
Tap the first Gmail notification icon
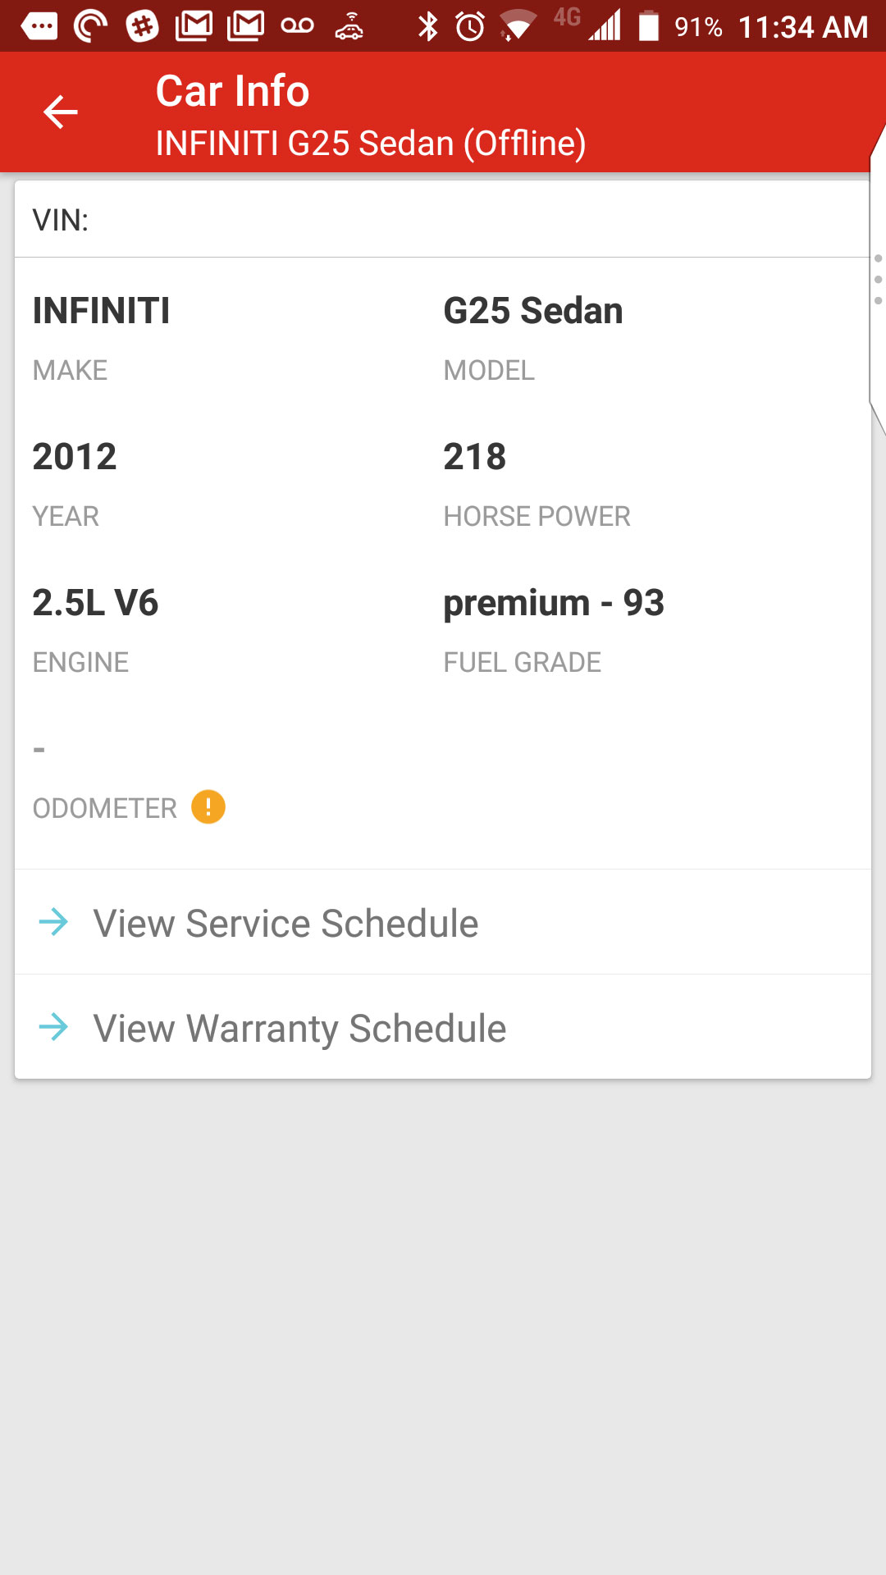point(194,26)
